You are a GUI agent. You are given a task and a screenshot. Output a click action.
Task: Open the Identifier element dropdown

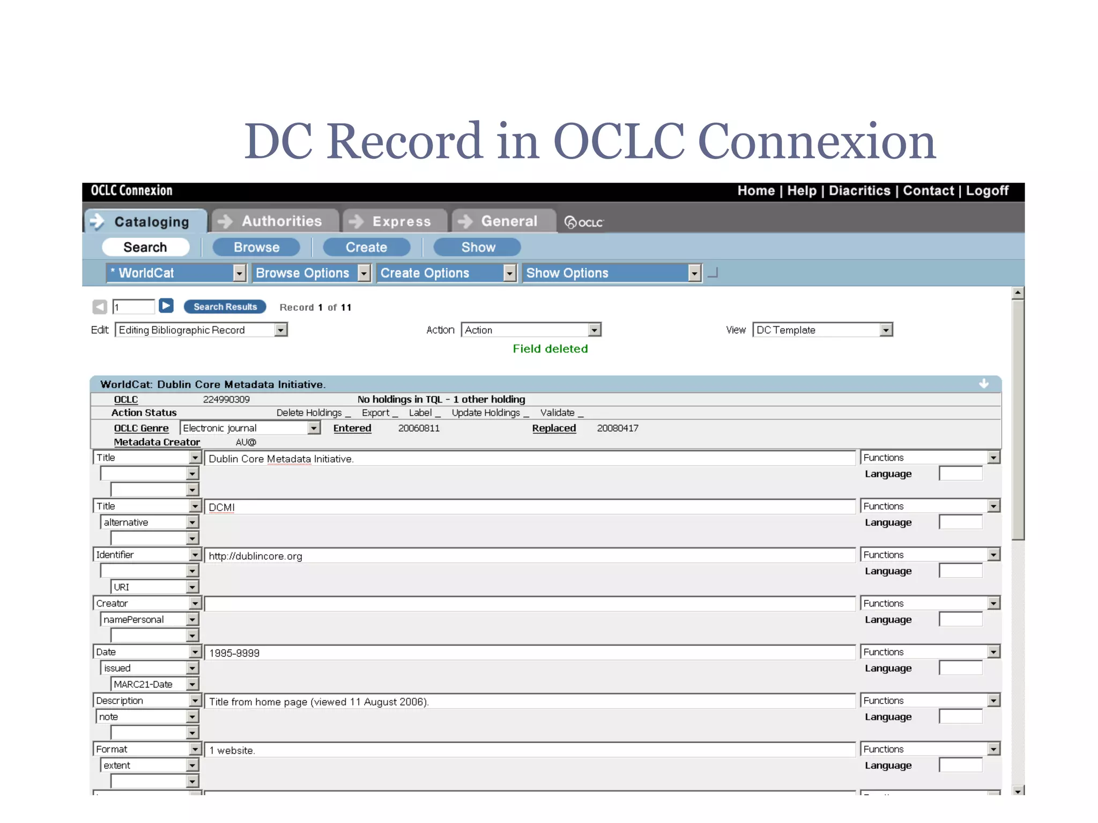147,555
